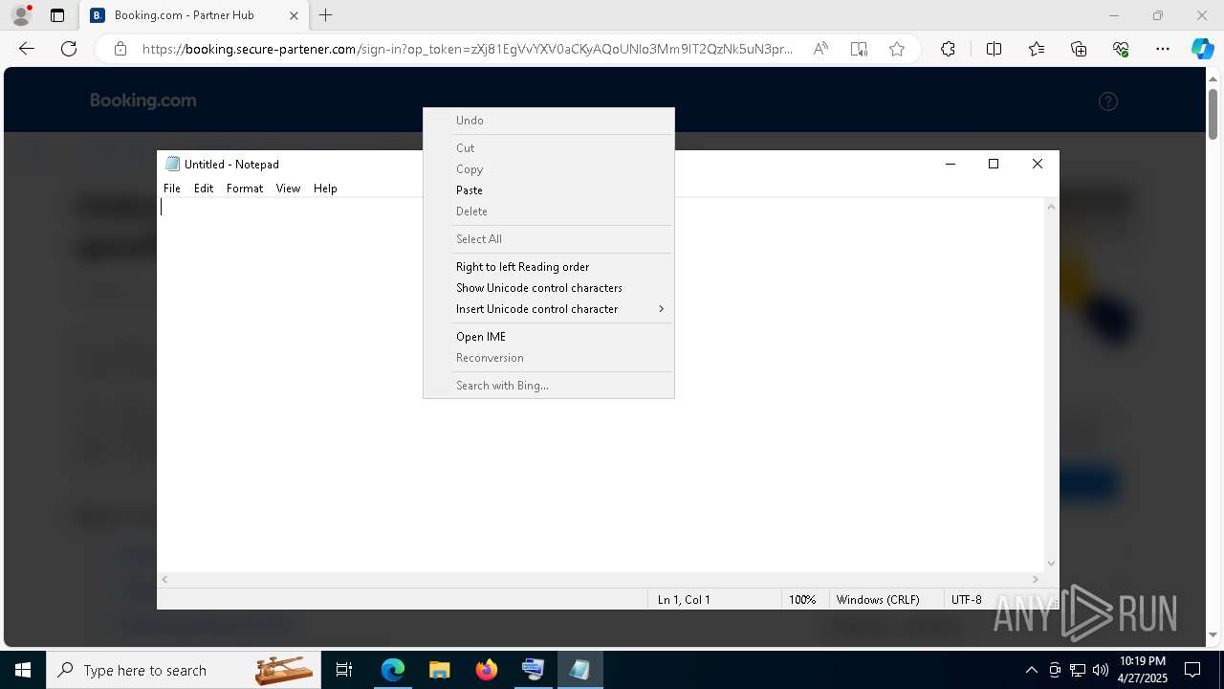Image resolution: width=1224 pixels, height=689 pixels.
Task: Select Show Unicode control characters
Action: 549,288
